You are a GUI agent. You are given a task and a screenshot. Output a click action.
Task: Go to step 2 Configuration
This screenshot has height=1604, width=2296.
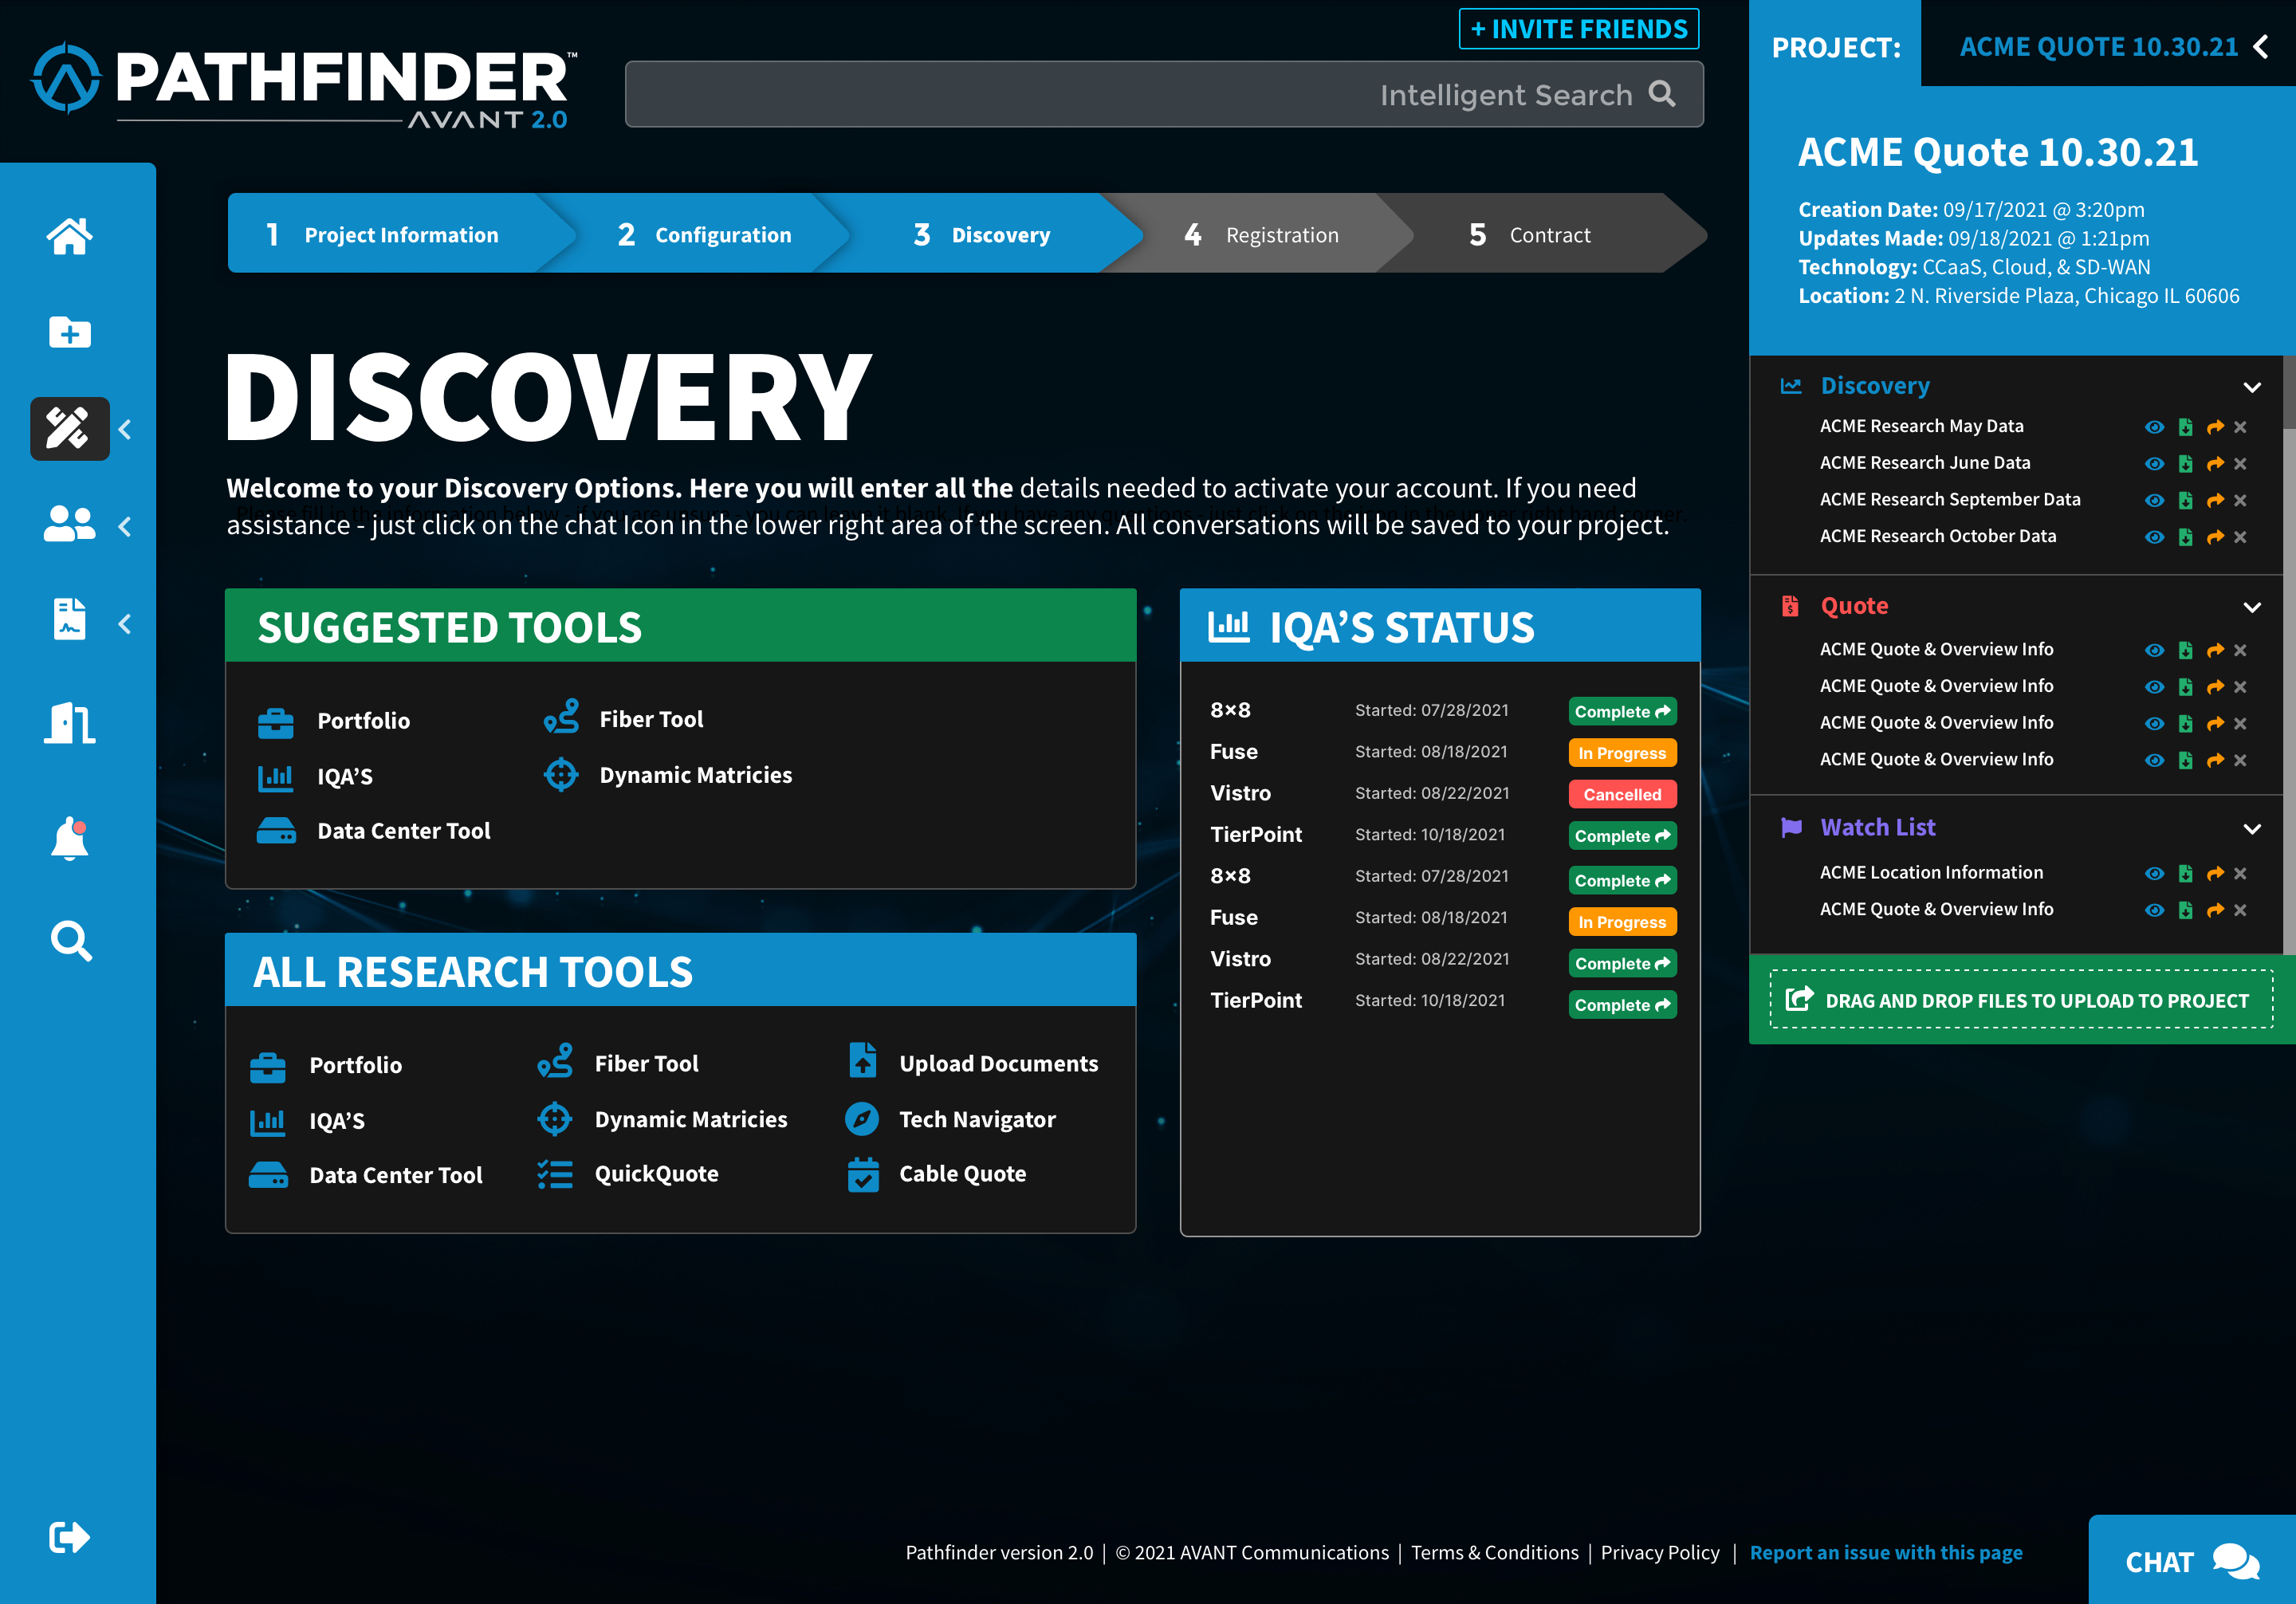(705, 234)
